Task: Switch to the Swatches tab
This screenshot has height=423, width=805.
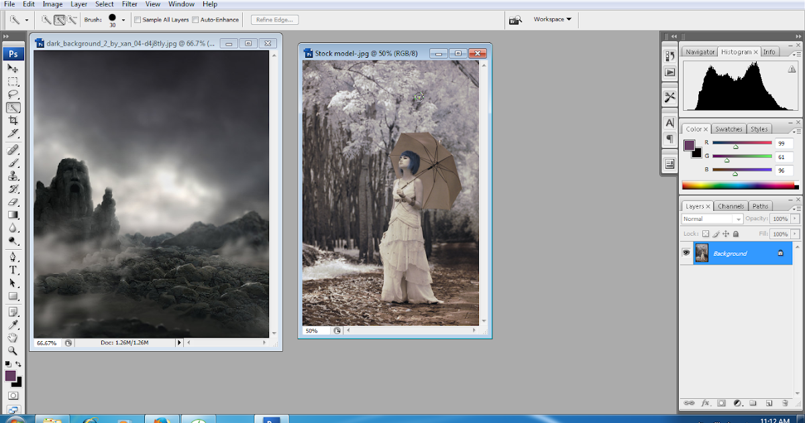Action: pos(729,128)
